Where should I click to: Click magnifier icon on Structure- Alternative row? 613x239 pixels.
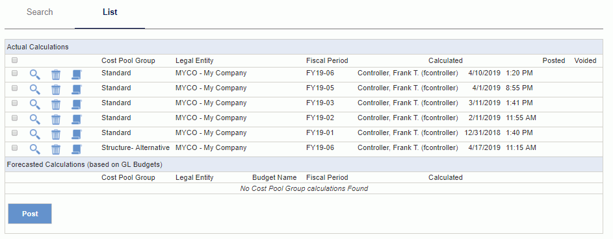pyautogui.click(x=35, y=149)
